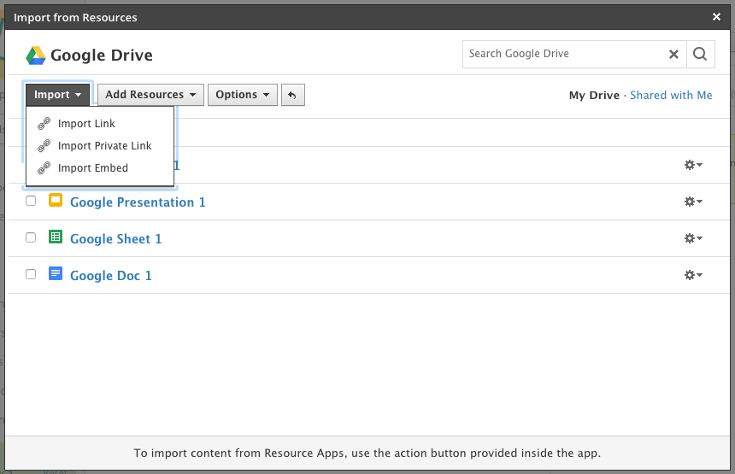This screenshot has height=474, width=735.
Task: Click the chain icon beside Import Link
Action: click(44, 124)
